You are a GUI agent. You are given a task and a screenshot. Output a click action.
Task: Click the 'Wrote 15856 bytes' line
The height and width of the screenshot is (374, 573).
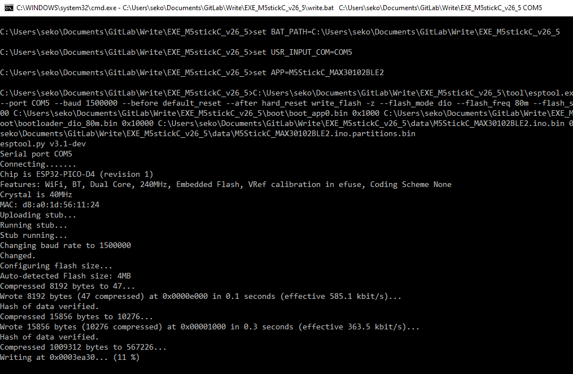pyautogui.click(x=210, y=327)
